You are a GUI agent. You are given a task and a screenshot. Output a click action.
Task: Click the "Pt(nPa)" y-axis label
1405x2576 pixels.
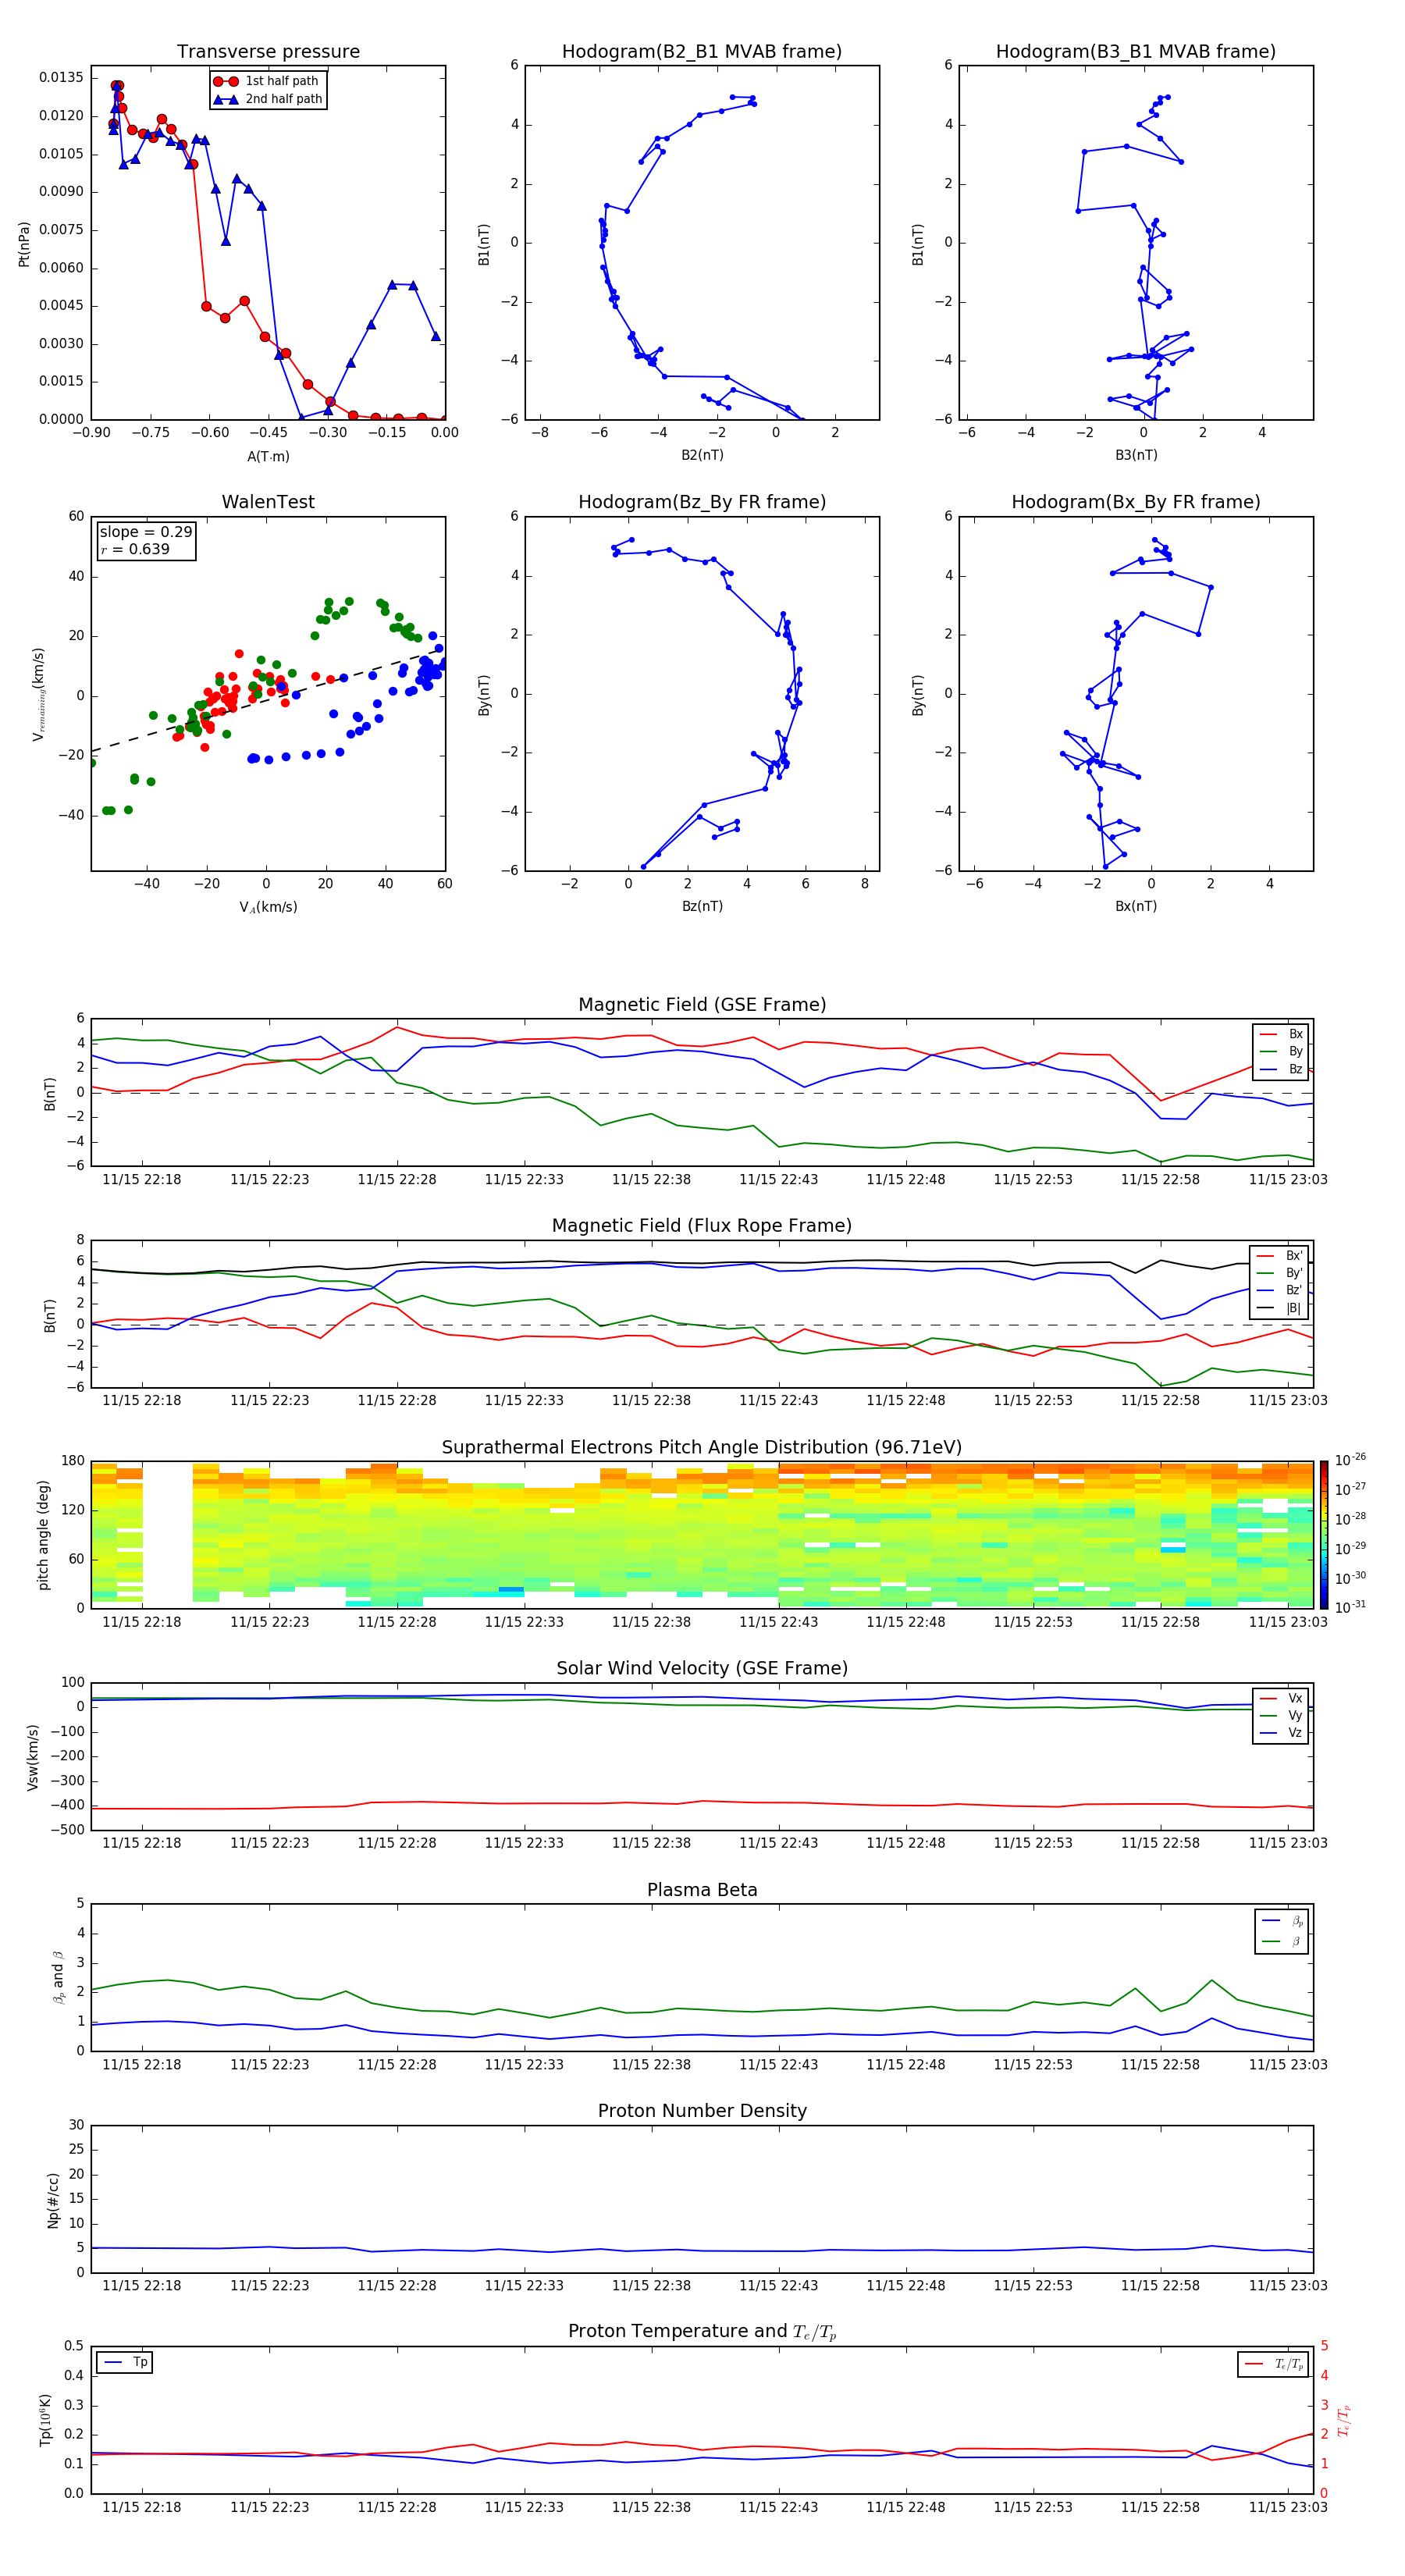[x=24, y=243]
